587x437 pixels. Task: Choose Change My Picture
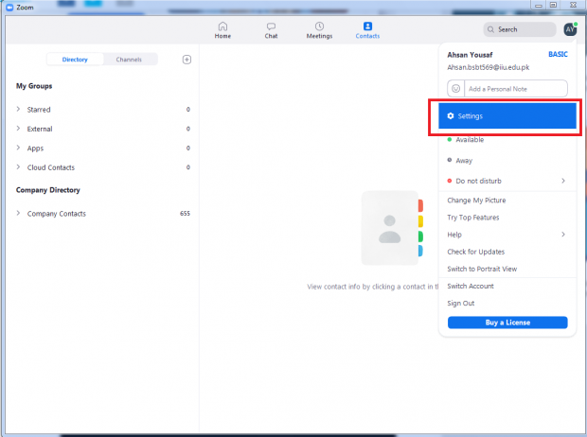pyautogui.click(x=476, y=201)
